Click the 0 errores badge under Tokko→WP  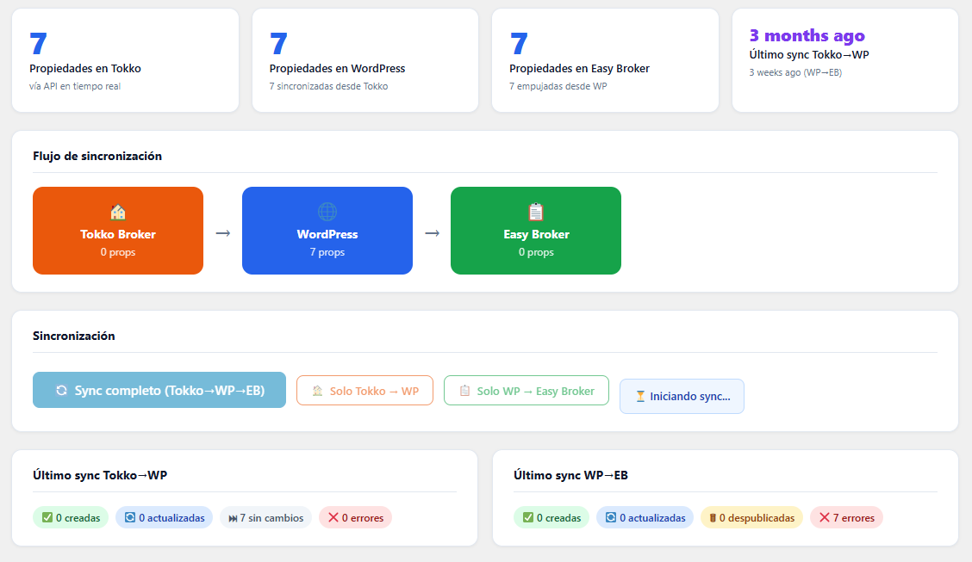(355, 517)
